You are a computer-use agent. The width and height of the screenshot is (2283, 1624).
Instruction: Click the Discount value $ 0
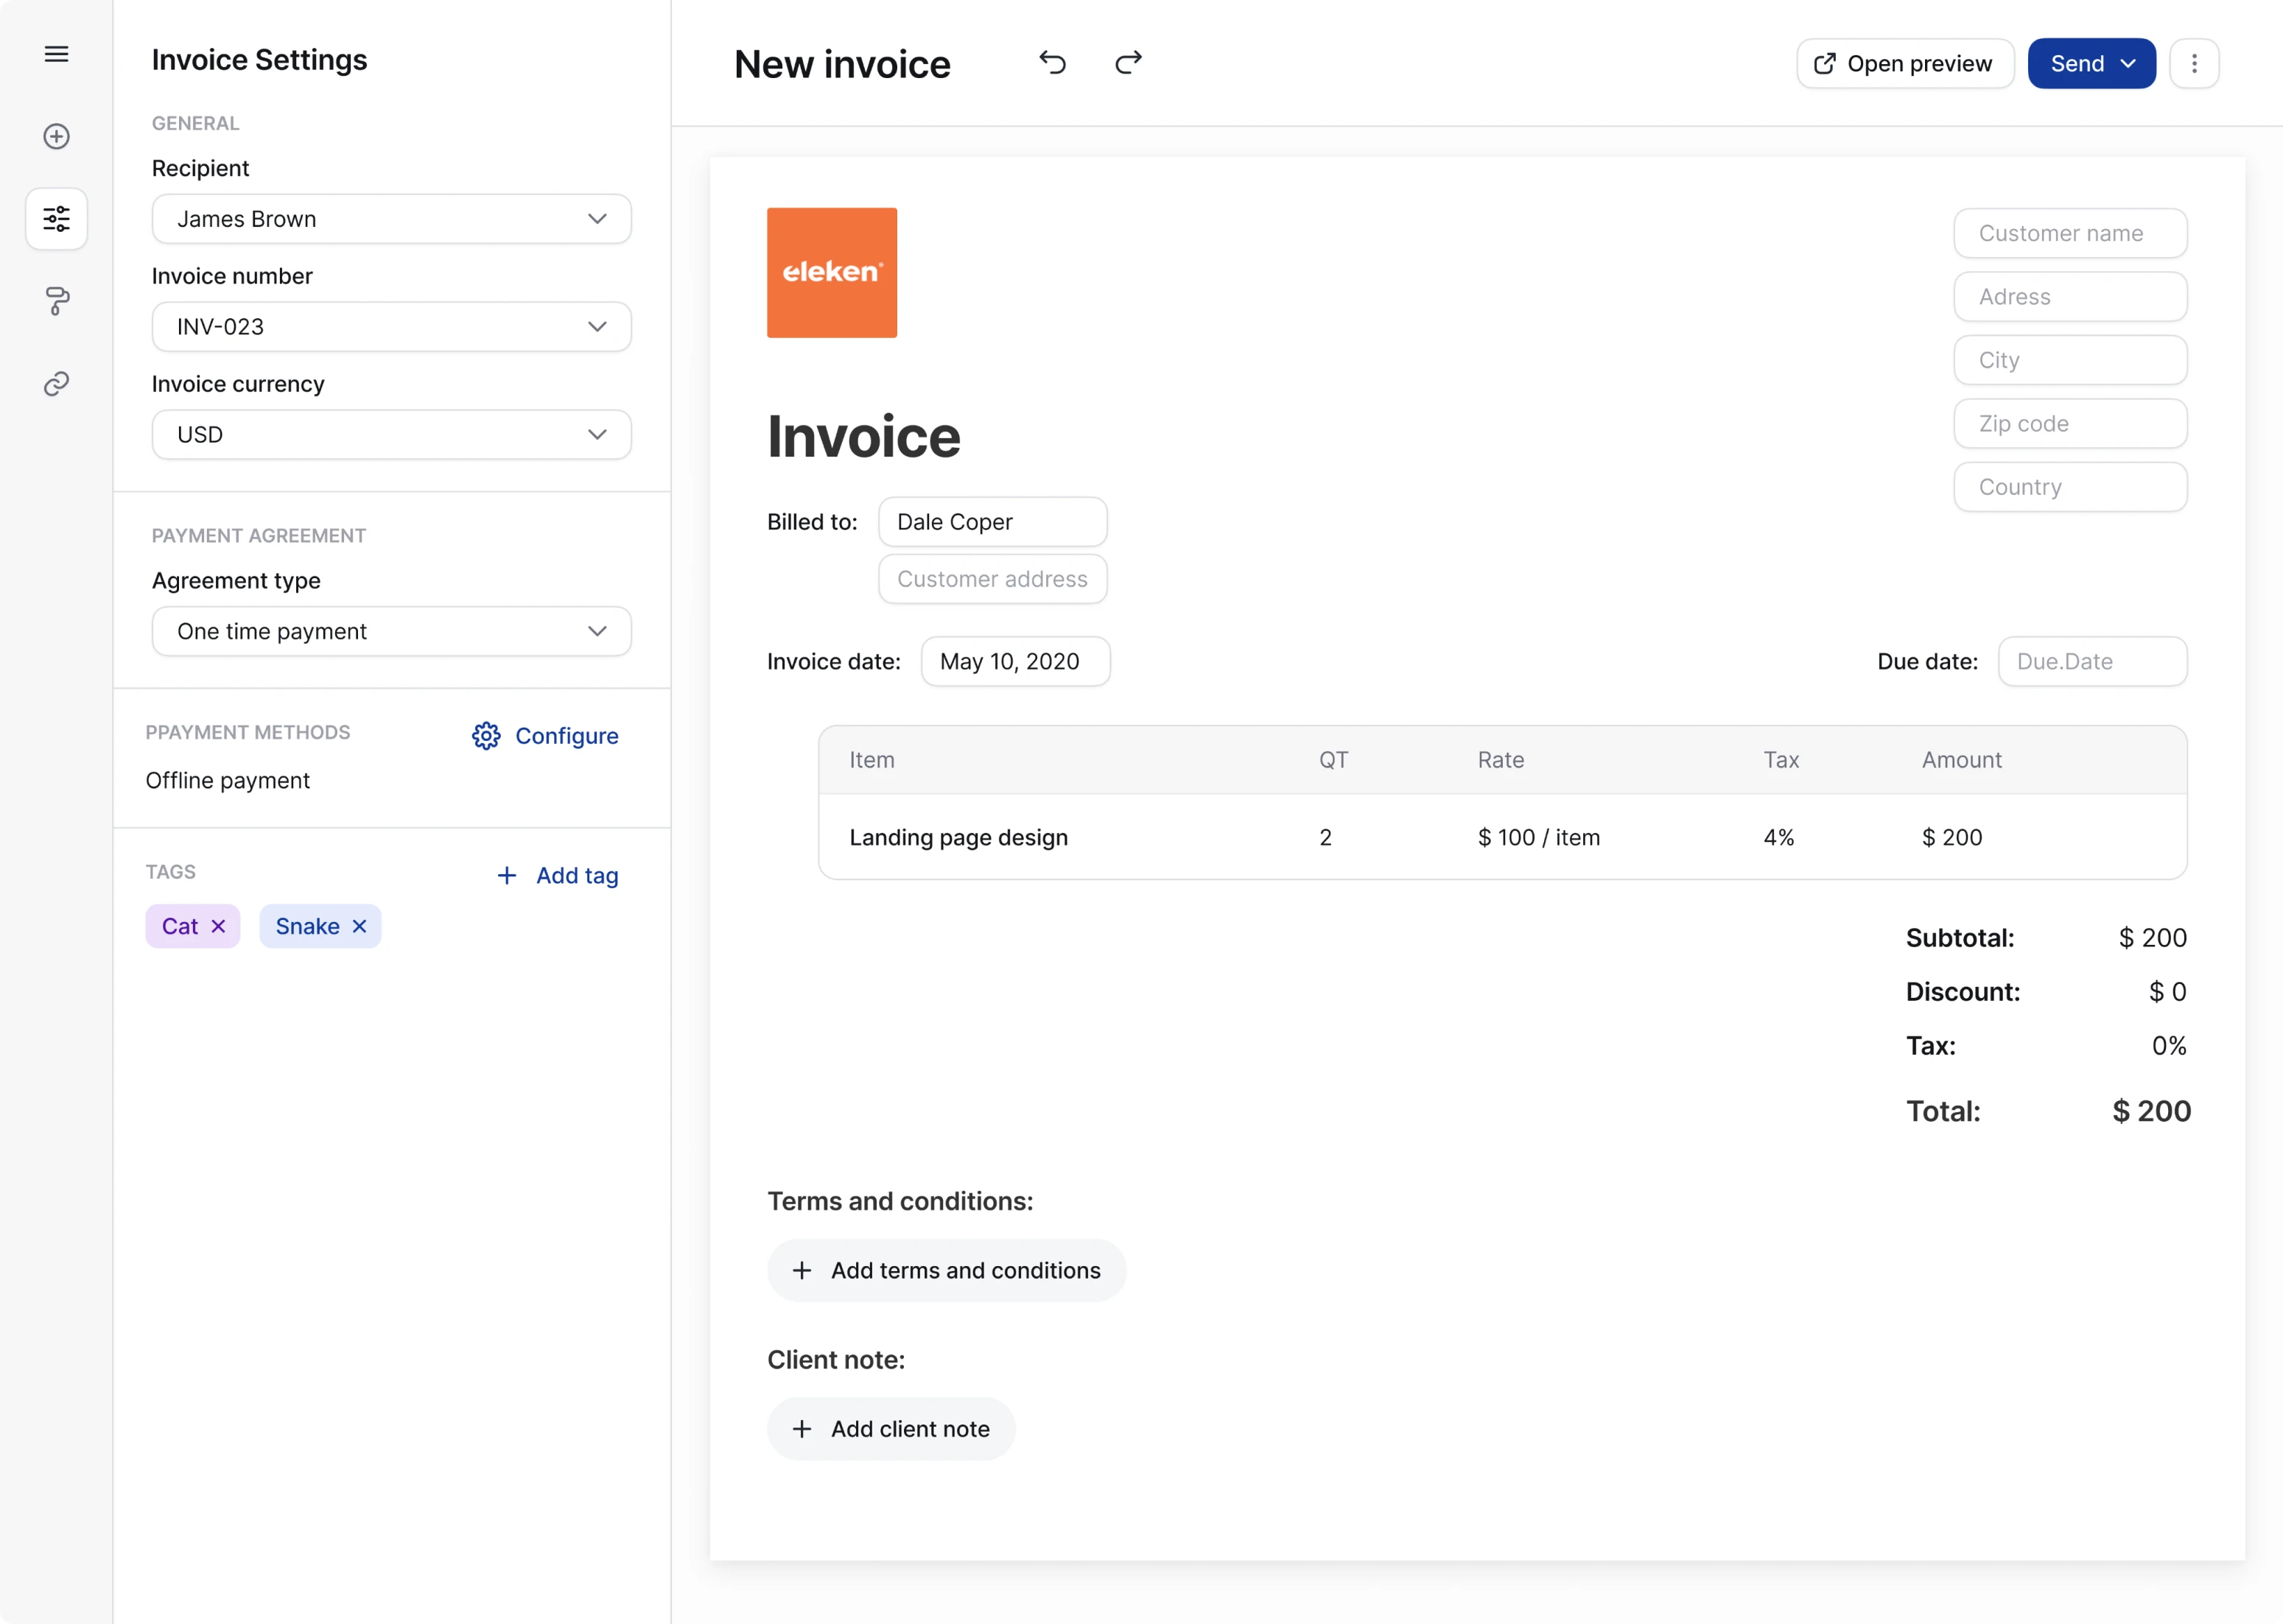(x=2167, y=991)
